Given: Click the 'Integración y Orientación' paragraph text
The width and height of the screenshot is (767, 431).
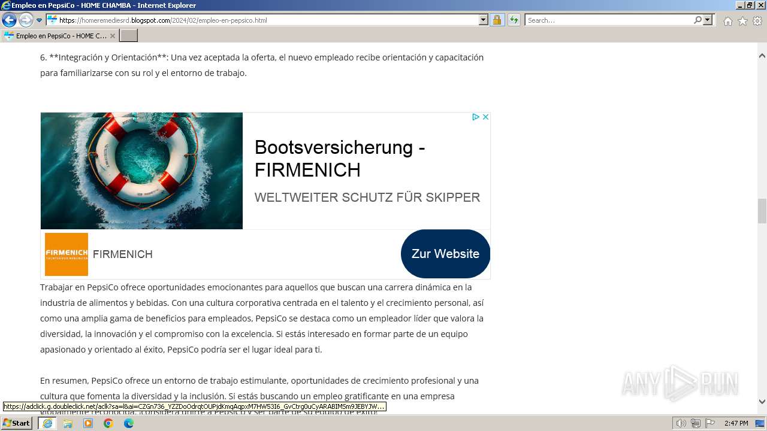Looking at the screenshot, I should (x=262, y=65).
